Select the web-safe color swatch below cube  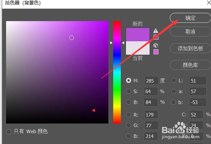[156, 52]
